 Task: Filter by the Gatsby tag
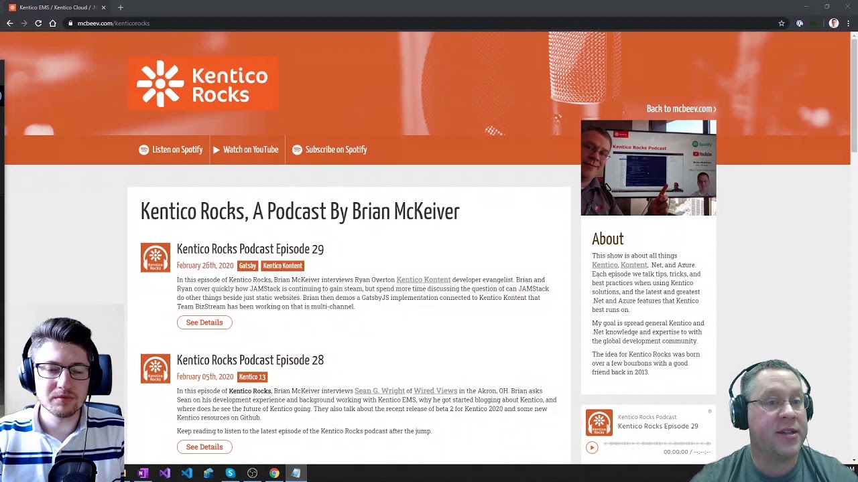click(247, 266)
